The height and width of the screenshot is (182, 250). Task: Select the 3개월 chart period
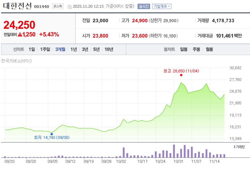tap(60, 49)
